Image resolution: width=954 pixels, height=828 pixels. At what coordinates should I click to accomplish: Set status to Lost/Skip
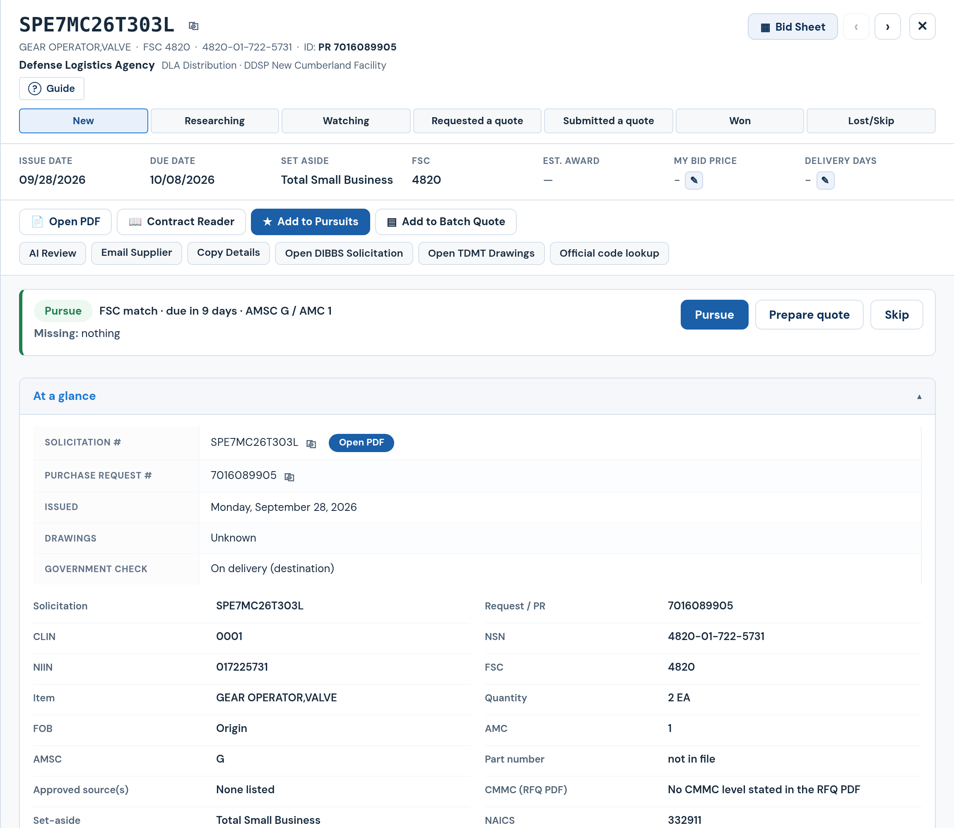pyautogui.click(x=871, y=121)
